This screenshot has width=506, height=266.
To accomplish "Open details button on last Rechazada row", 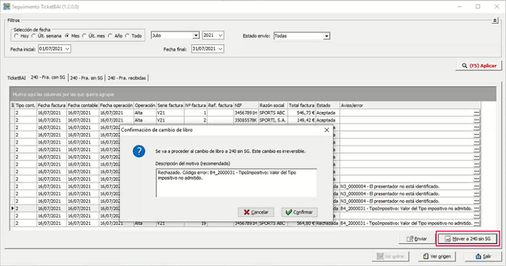I will click(x=476, y=223).
